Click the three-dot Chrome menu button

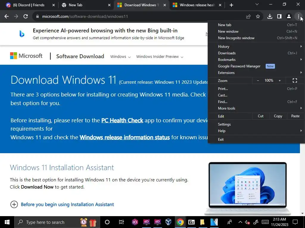click(x=298, y=17)
